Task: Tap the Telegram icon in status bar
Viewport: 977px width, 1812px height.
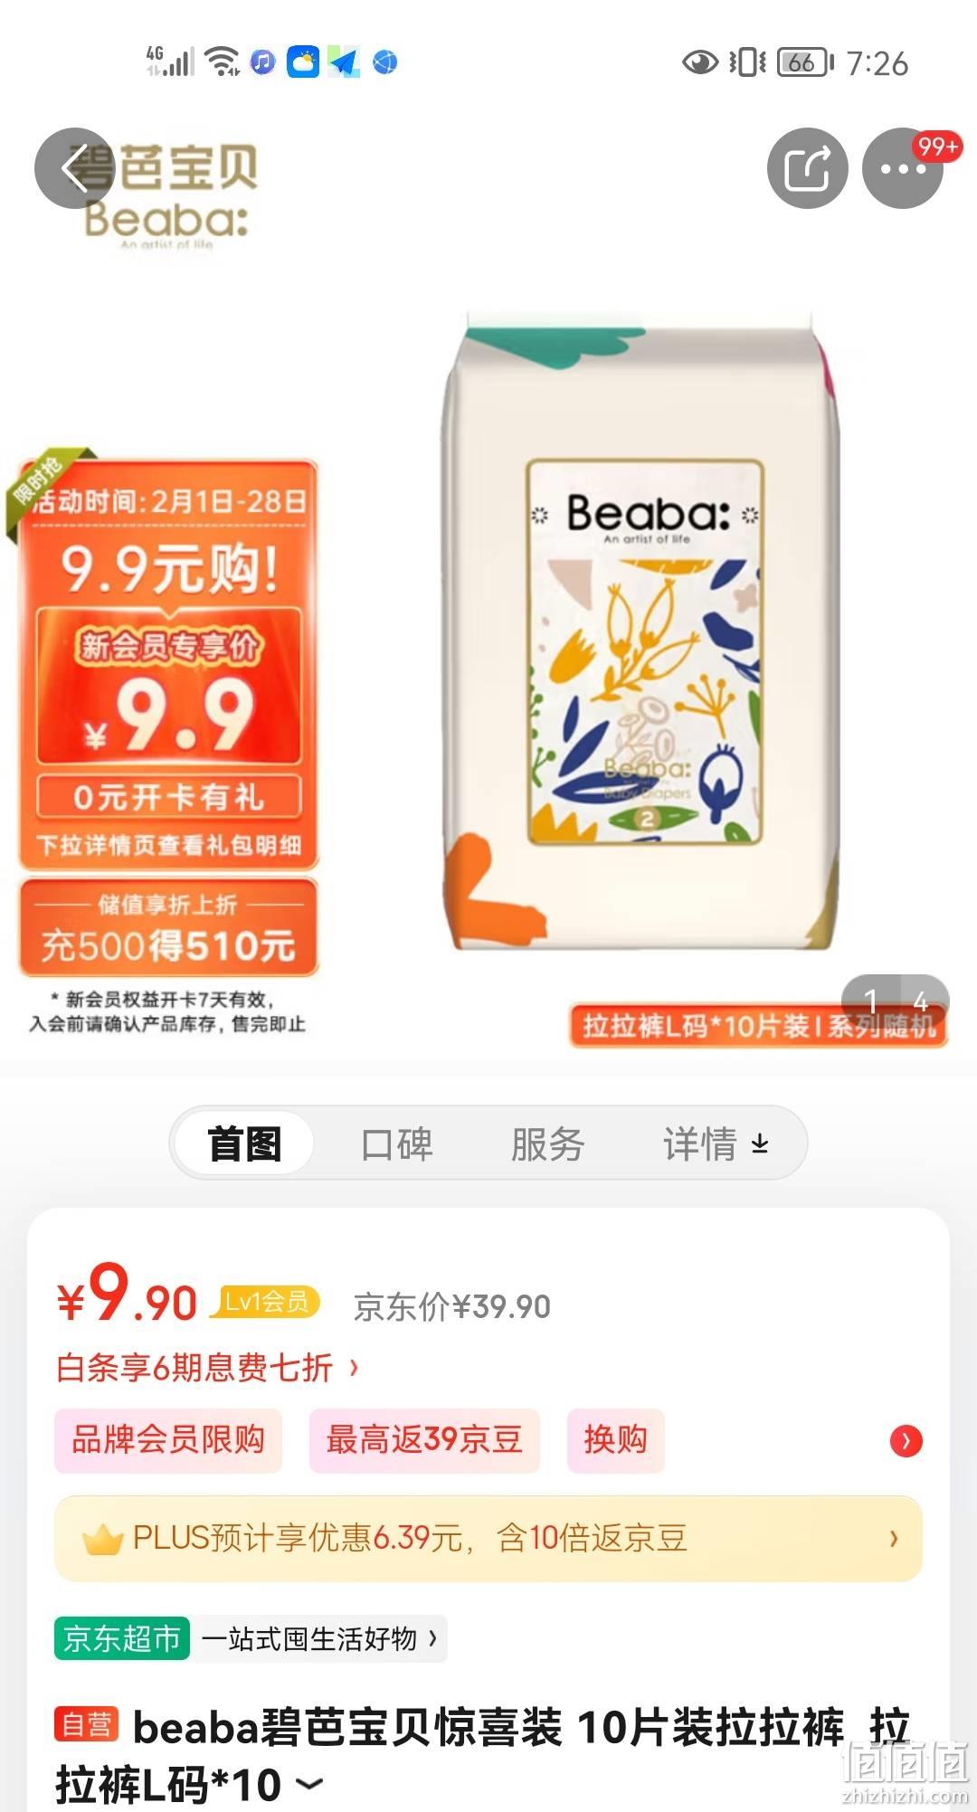Action: [344, 62]
